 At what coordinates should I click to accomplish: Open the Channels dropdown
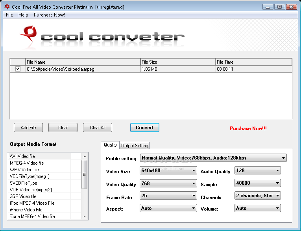click(258, 196)
